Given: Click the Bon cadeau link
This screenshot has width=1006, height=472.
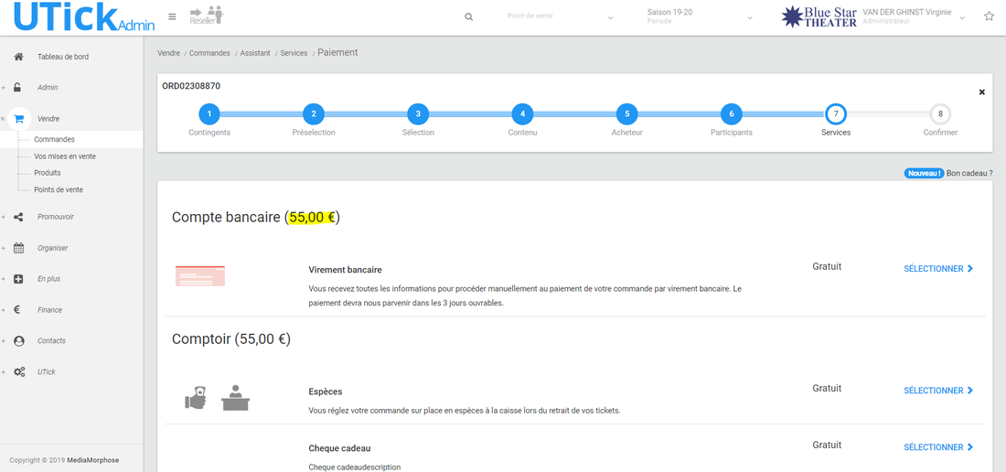Looking at the screenshot, I should 969,173.
